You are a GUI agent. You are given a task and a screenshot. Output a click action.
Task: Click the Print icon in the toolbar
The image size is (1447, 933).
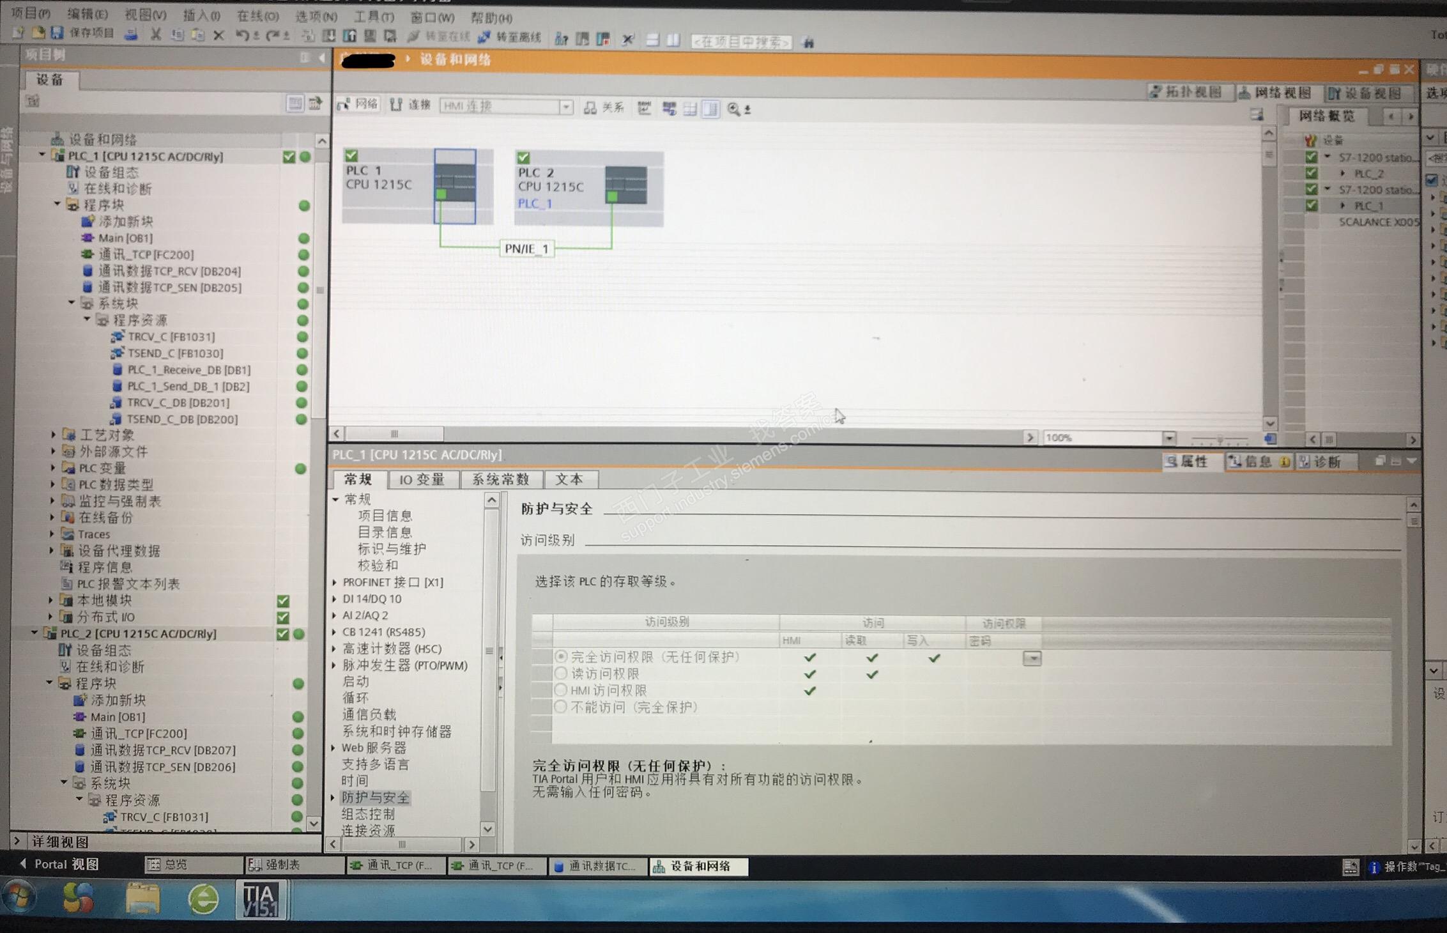coord(131,35)
